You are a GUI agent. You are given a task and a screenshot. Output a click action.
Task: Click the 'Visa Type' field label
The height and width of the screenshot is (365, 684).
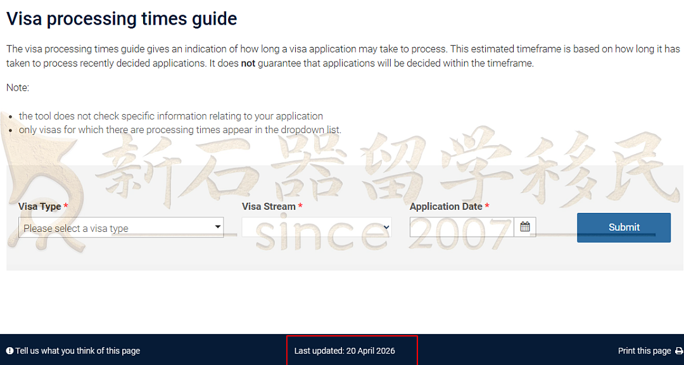click(x=40, y=207)
